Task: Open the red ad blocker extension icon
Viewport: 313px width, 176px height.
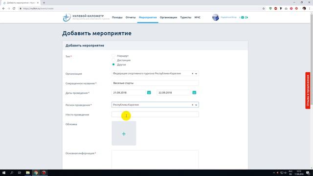Action: (276, 9)
